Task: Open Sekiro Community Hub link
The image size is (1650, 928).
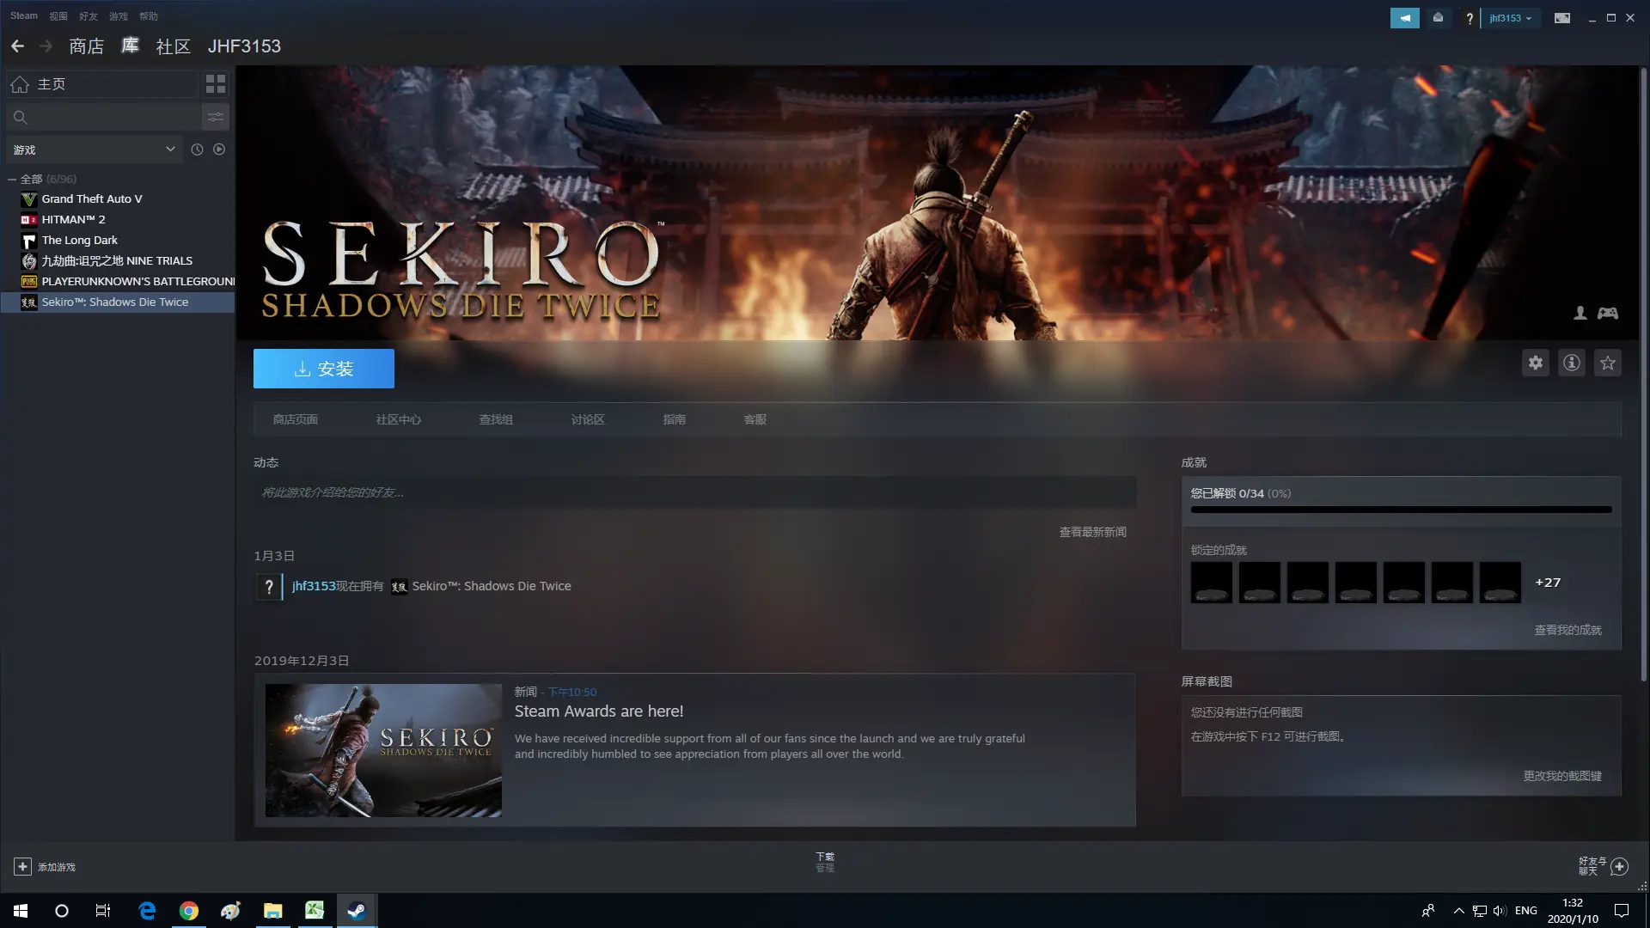Action: click(399, 420)
